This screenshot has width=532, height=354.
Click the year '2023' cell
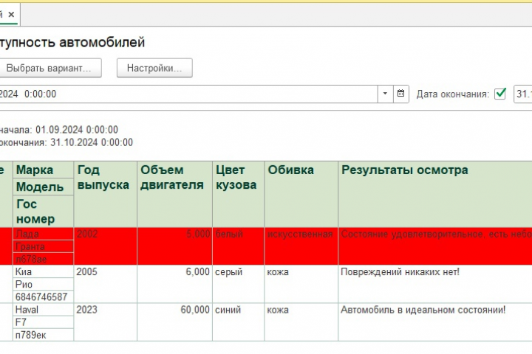105,322
